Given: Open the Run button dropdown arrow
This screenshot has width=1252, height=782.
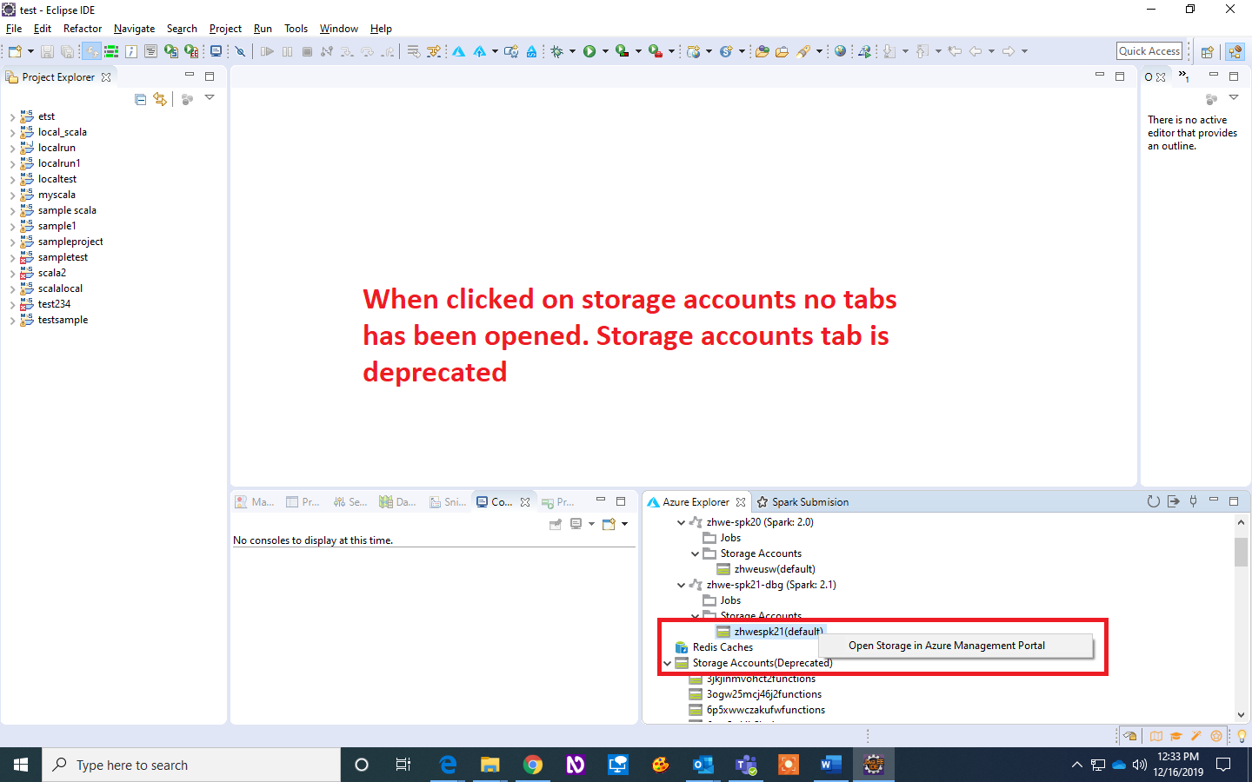Looking at the screenshot, I should (x=606, y=51).
